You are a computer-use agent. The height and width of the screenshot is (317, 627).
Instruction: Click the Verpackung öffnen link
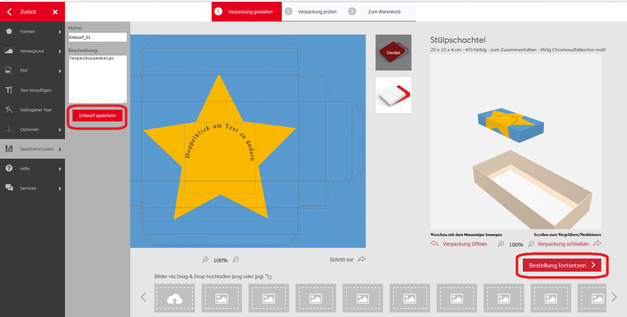(464, 244)
